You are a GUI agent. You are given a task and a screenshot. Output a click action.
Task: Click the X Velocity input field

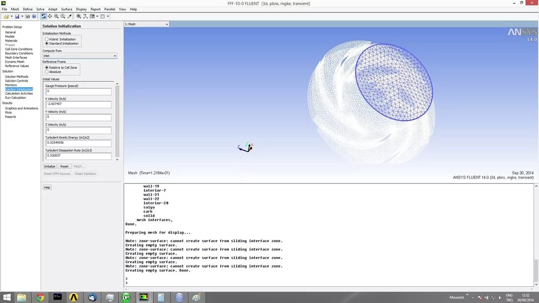tap(78, 104)
